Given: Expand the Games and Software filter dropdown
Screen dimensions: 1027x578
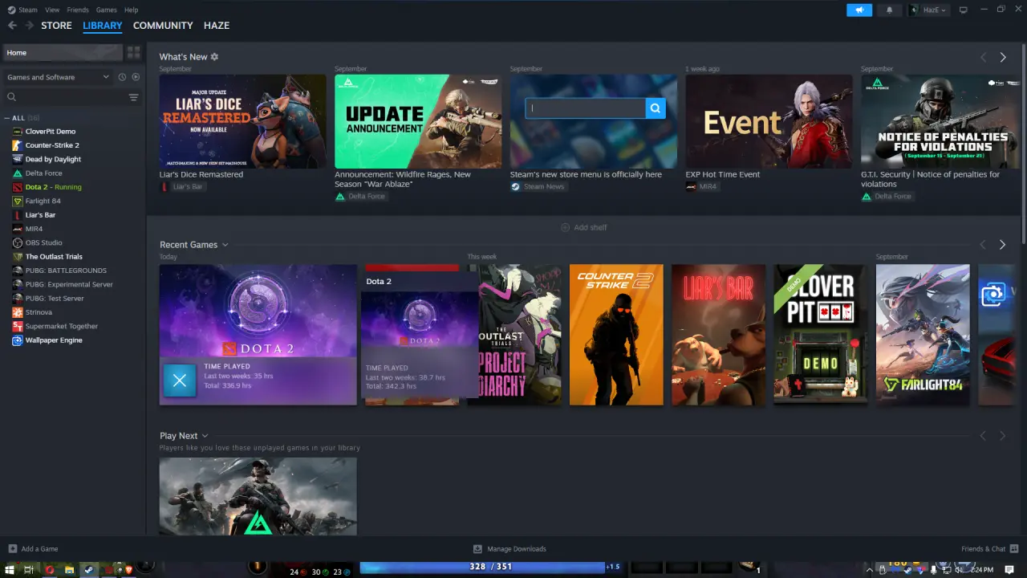Looking at the screenshot, I should tap(58, 77).
